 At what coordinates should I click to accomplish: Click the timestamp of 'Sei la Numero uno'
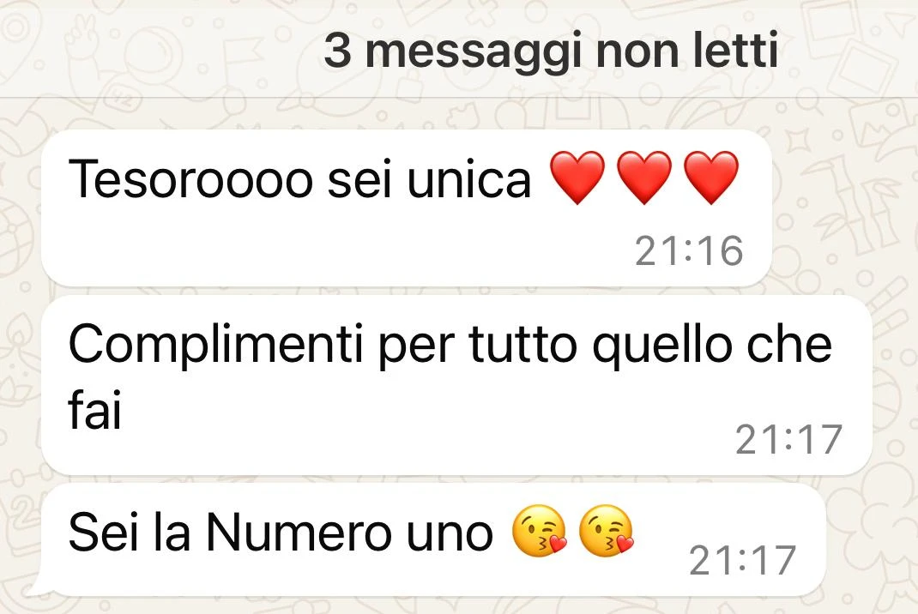[x=742, y=560]
